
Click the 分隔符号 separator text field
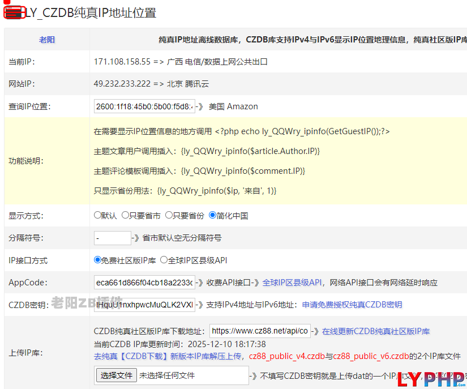tap(112, 238)
